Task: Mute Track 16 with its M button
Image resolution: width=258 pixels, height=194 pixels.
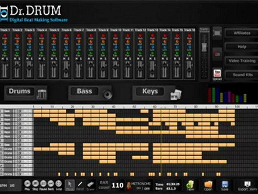Action: (187, 59)
